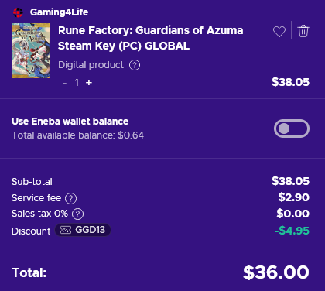The height and width of the screenshot is (291, 325).
Task: Open the Gaming4Life seller name link
Action: [x=59, y=12]
